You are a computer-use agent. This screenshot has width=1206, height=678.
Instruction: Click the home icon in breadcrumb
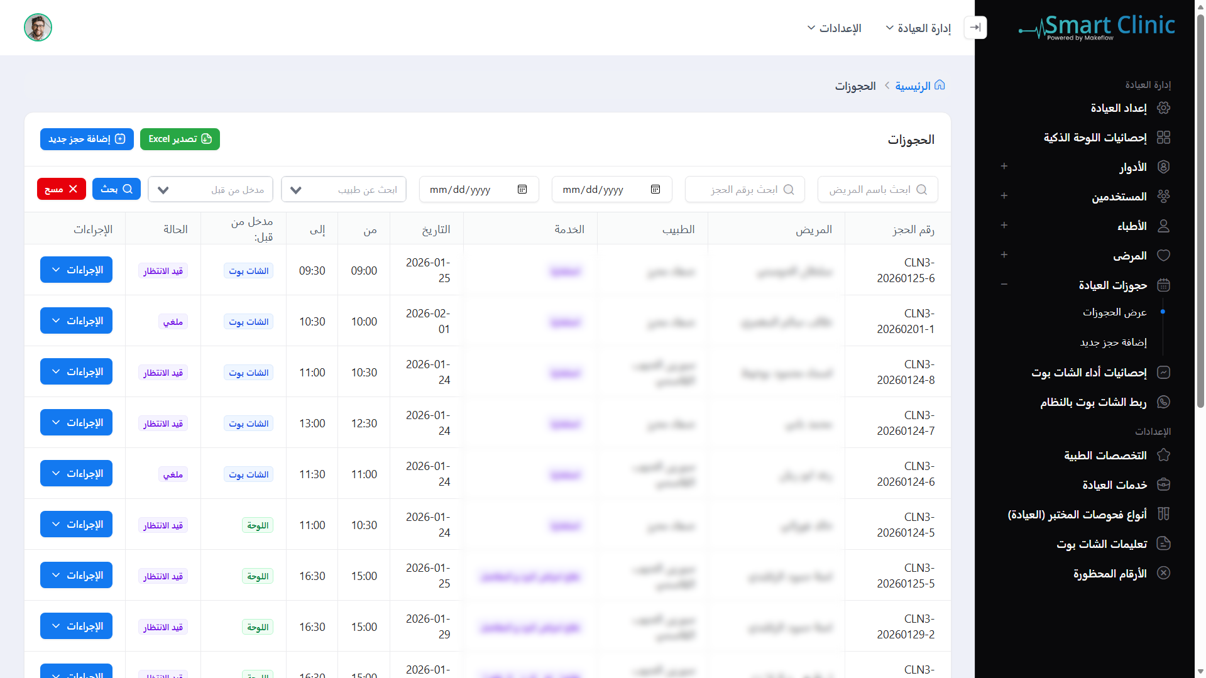(940, 85)
